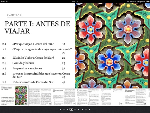Select the page 17 thumbnail

click(x=64, y=97)
